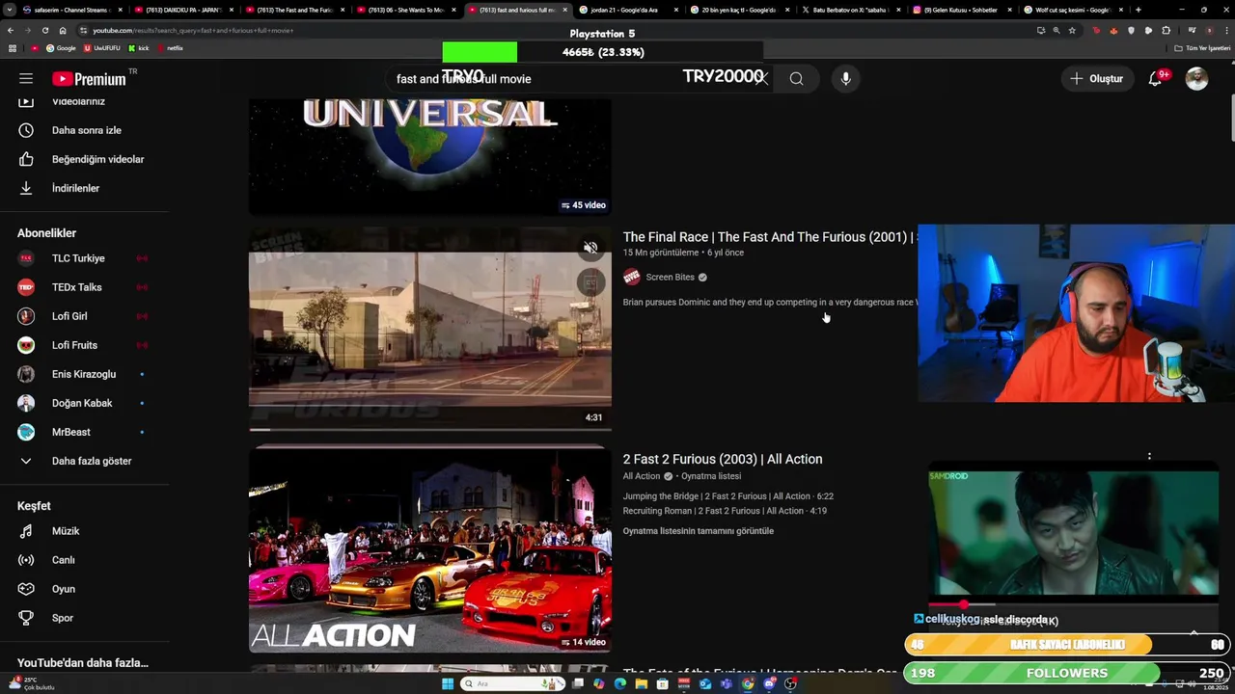Switch to the She Wants To Move tab
1235x694 pixels.
(405, 10)
